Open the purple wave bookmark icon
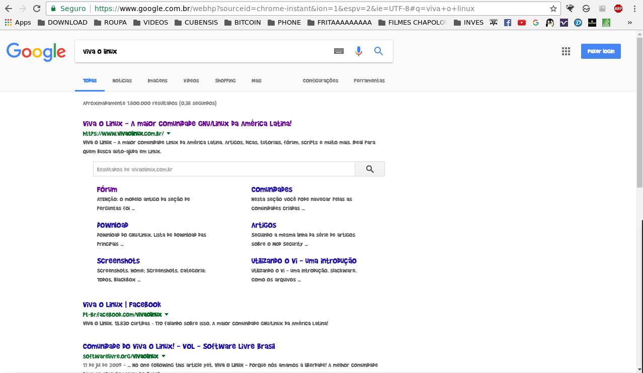 (x=564, y=23)
